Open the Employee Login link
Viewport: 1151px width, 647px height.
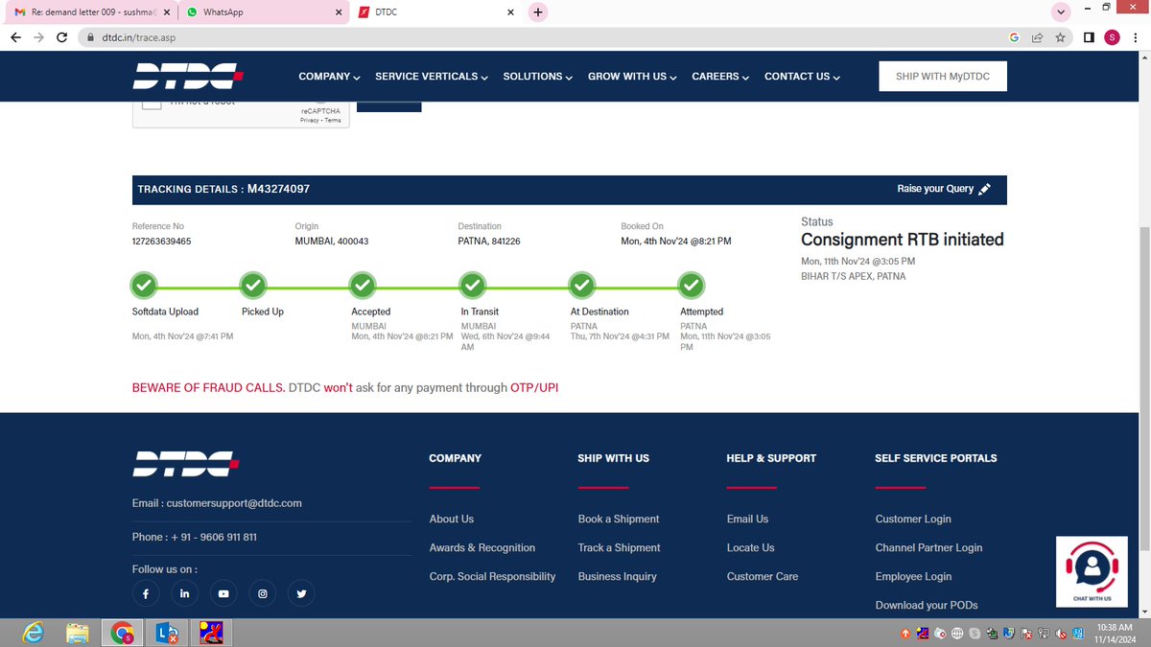click(914, 576)
